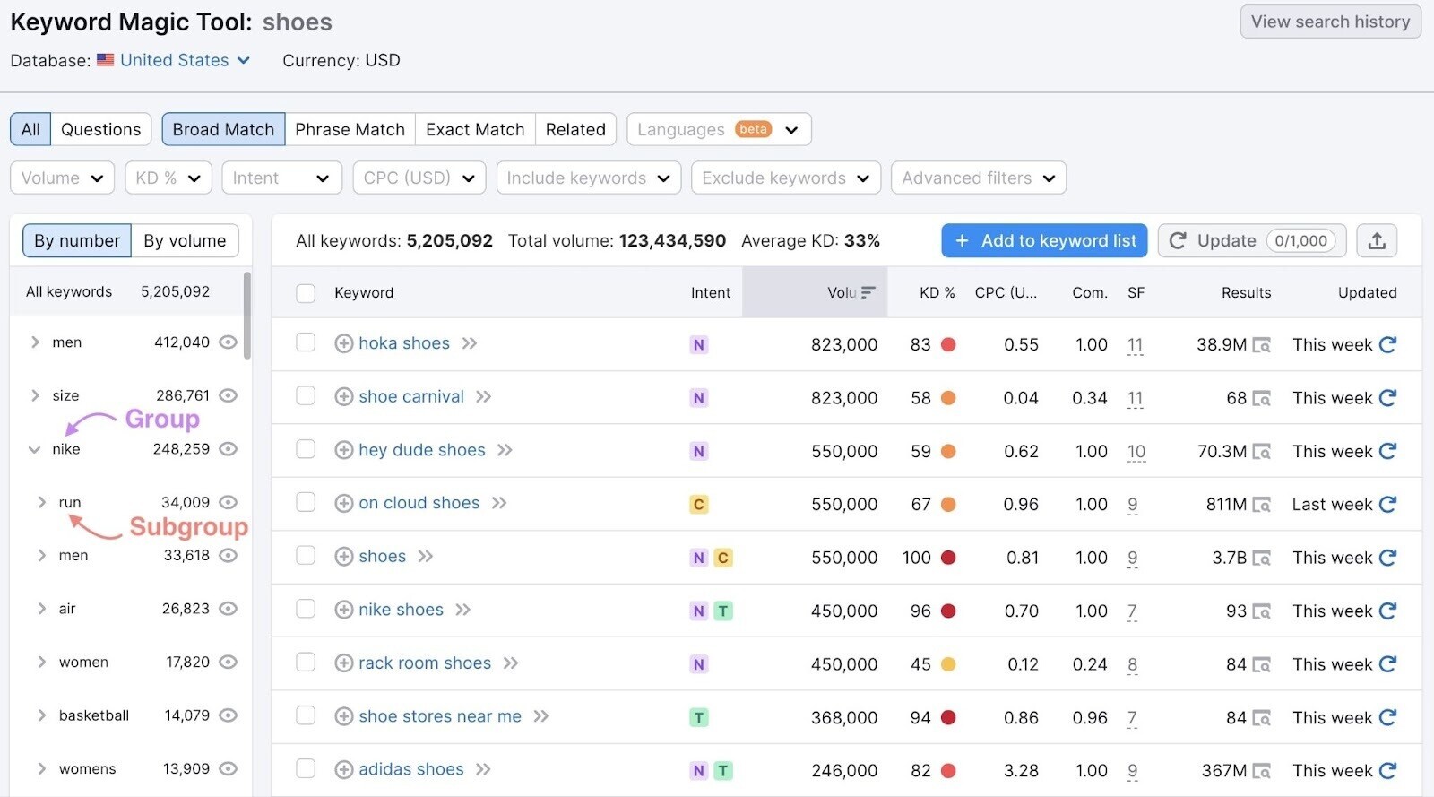Open double-arrow details for rack room shoes
The width and height of the screenshot is (1434, 797).
(x=511, y=663)
